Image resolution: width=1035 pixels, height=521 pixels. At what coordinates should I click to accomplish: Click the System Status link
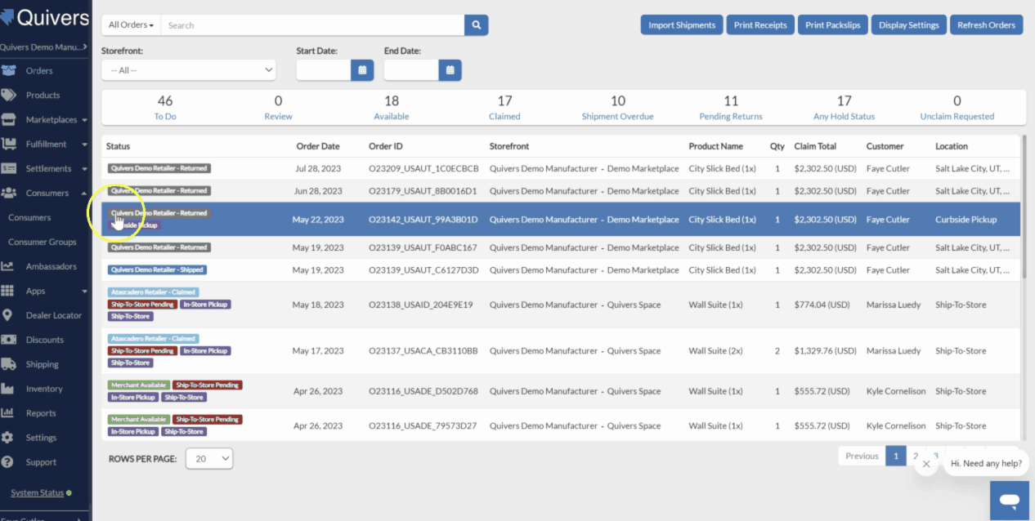(x=37, y=492)
